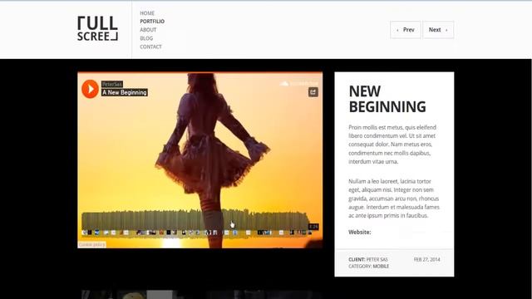This screenshot has height=299, width=532.
Task: Navigate to the Blog menu item
Action: click(x=146, y=38)
